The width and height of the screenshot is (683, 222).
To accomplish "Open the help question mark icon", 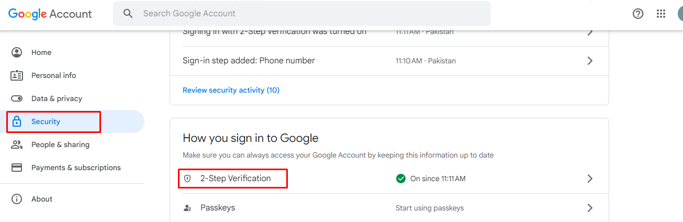I will (638, 14).
